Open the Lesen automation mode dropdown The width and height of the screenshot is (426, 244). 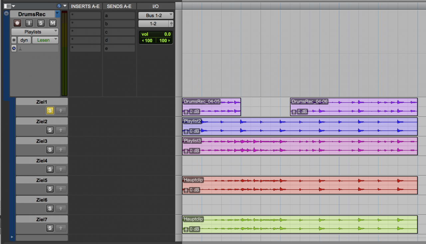coord(45,40)
